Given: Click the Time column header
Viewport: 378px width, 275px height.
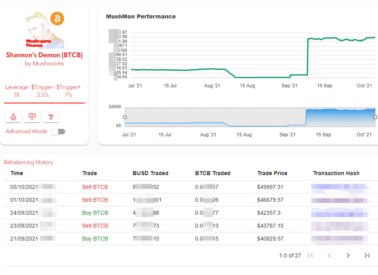Looking at the screenshot, I should tap(17, 173).
